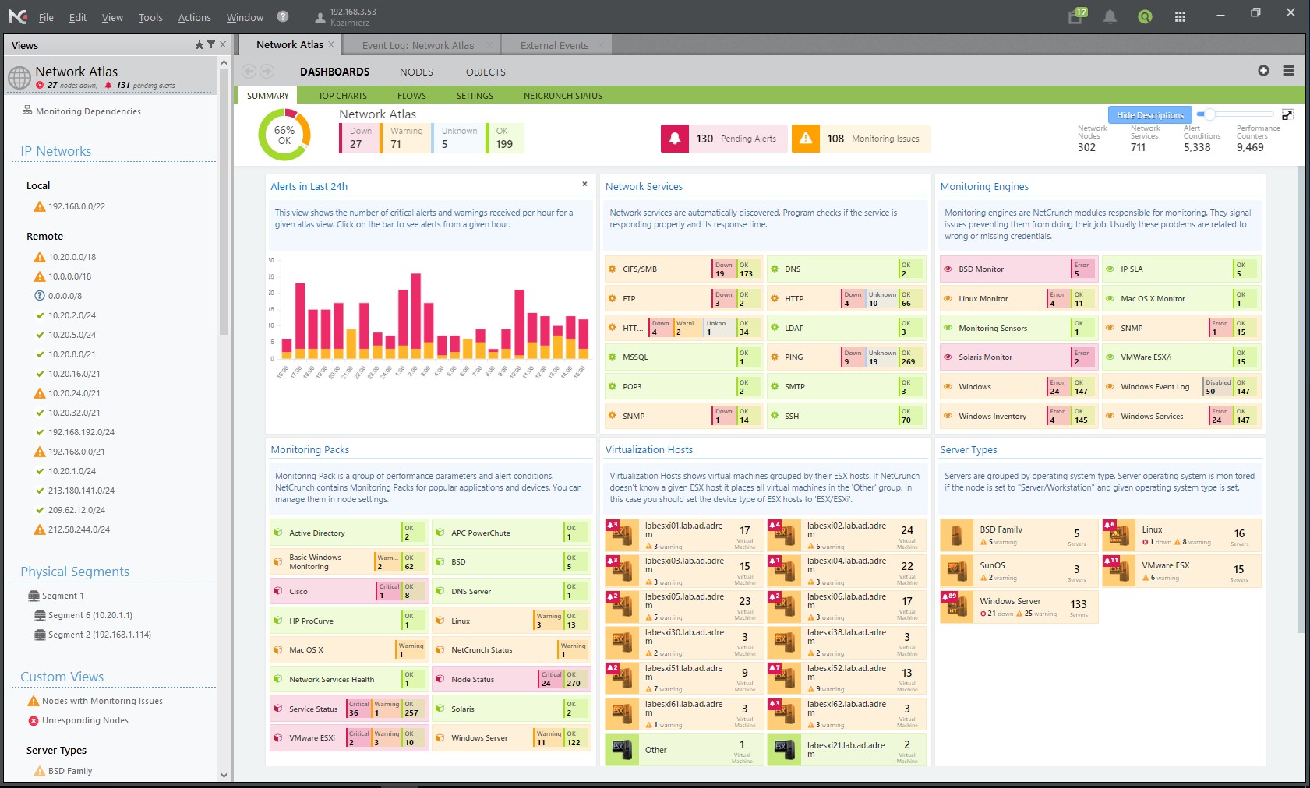
Task: Click the Network Atlas globe icon
Action: (19, 78)
